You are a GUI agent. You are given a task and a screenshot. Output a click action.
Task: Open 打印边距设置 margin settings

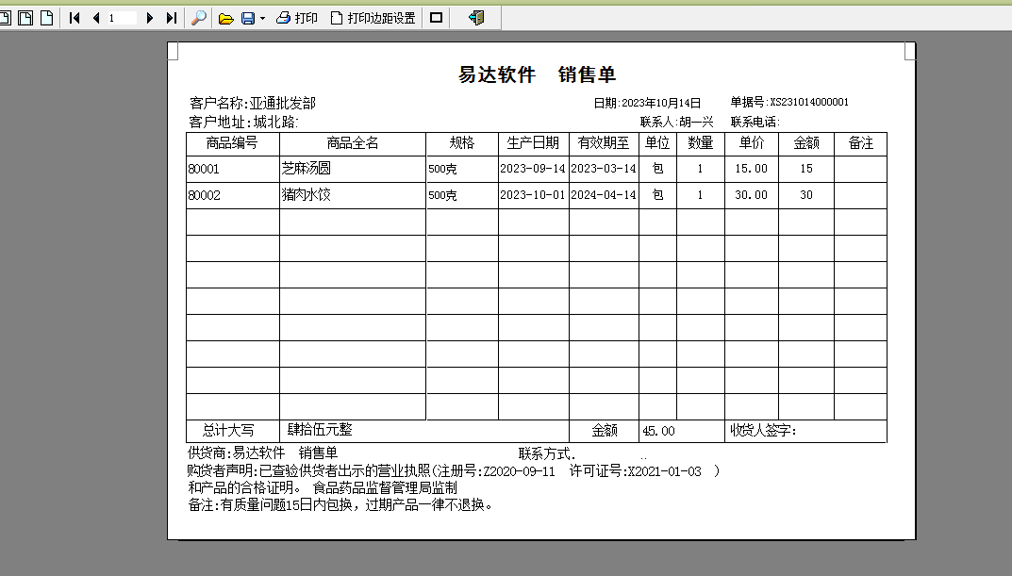373,18
